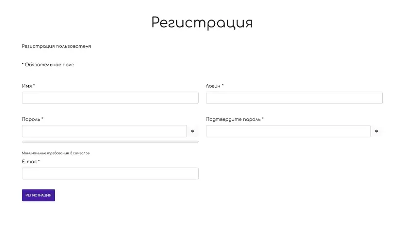
Task: Click the Подтвердите пароль label
Action: pos(233,119)
